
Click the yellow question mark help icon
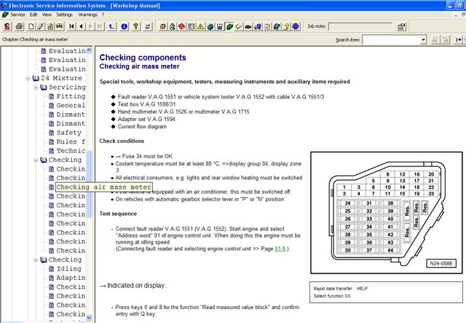tap(136, 26)
